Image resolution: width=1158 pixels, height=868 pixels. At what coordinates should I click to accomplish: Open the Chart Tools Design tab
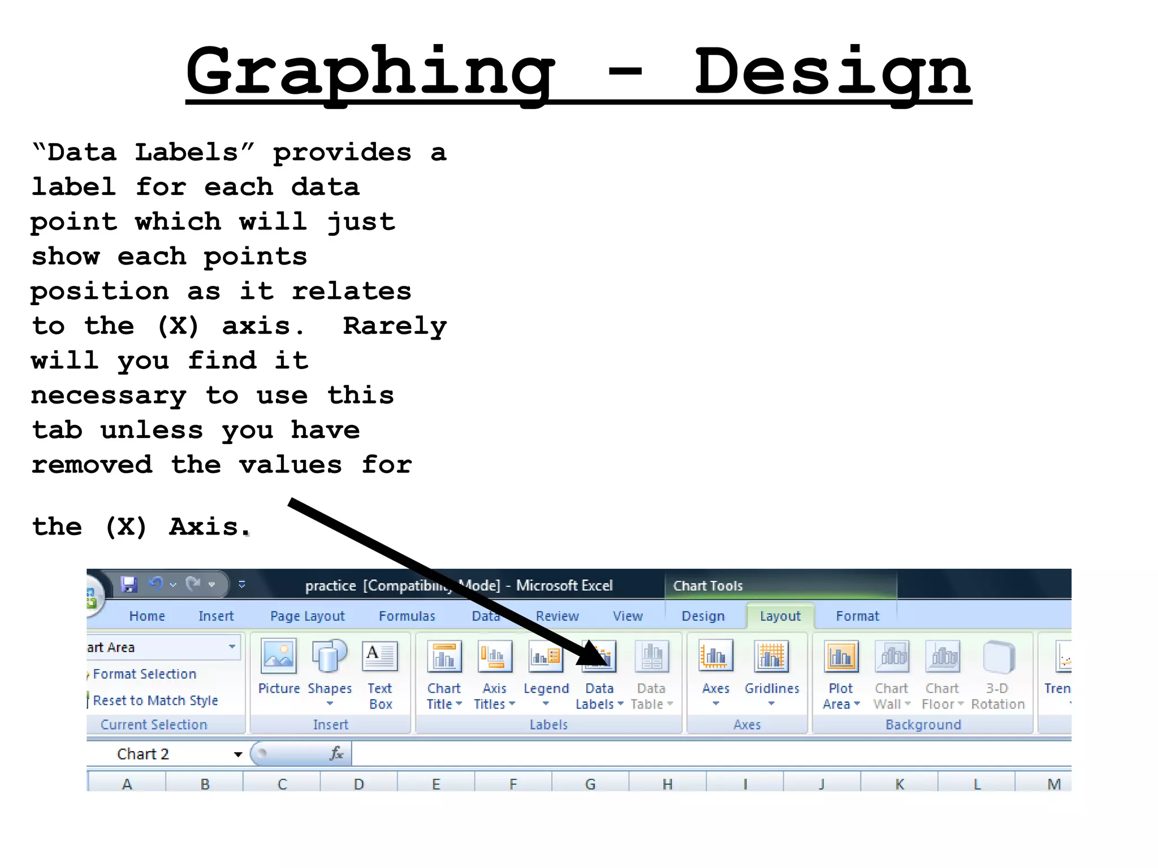[x=703, y=616]
